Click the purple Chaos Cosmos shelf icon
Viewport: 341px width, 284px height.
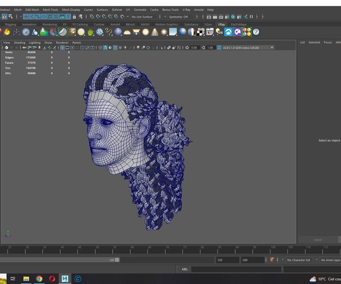(x=238, y=32)
